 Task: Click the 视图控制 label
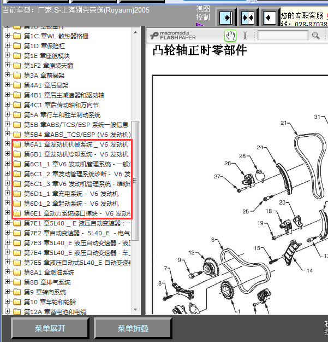203,13
